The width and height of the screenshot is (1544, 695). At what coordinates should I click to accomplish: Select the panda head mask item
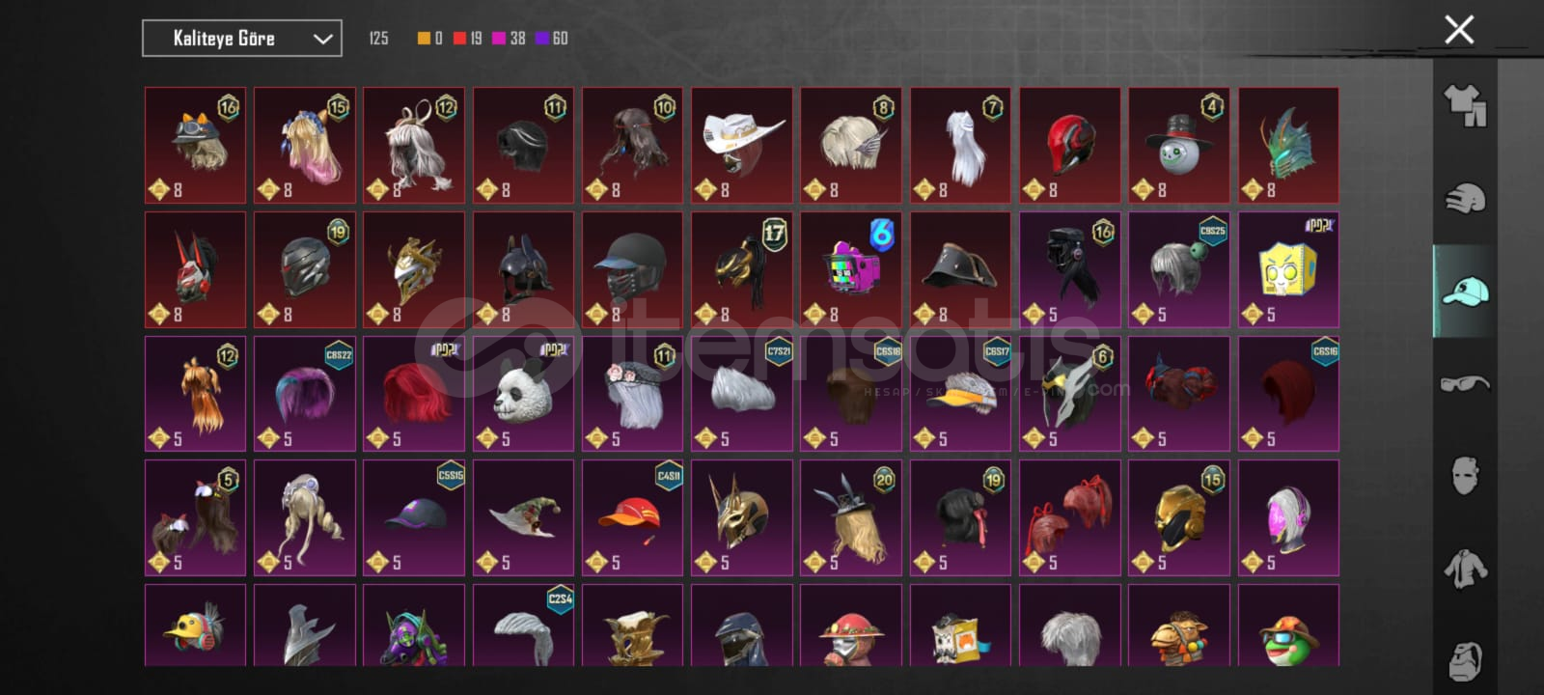click(x=523, y=394)
